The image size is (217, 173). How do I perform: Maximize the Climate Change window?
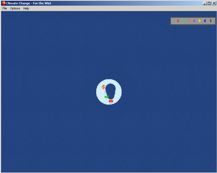209,3
